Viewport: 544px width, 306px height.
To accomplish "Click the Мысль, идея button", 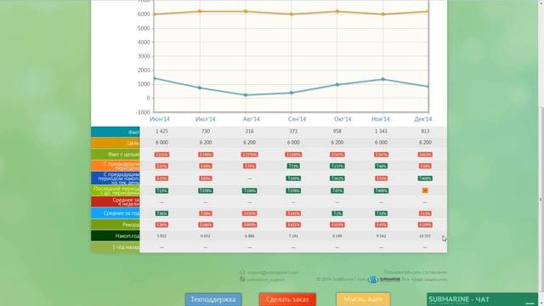I will coord(363,299).
